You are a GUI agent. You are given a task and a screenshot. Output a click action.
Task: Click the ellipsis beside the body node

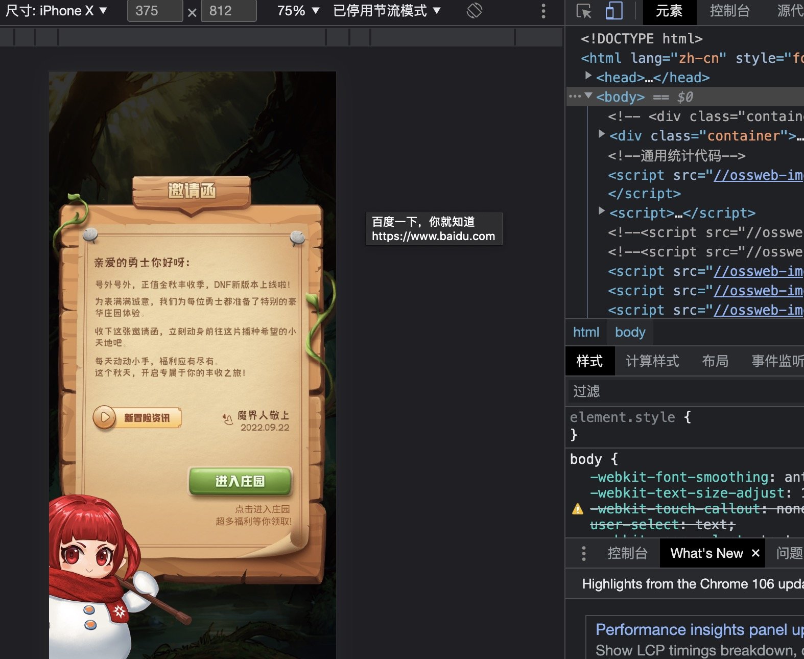[575, 97]
